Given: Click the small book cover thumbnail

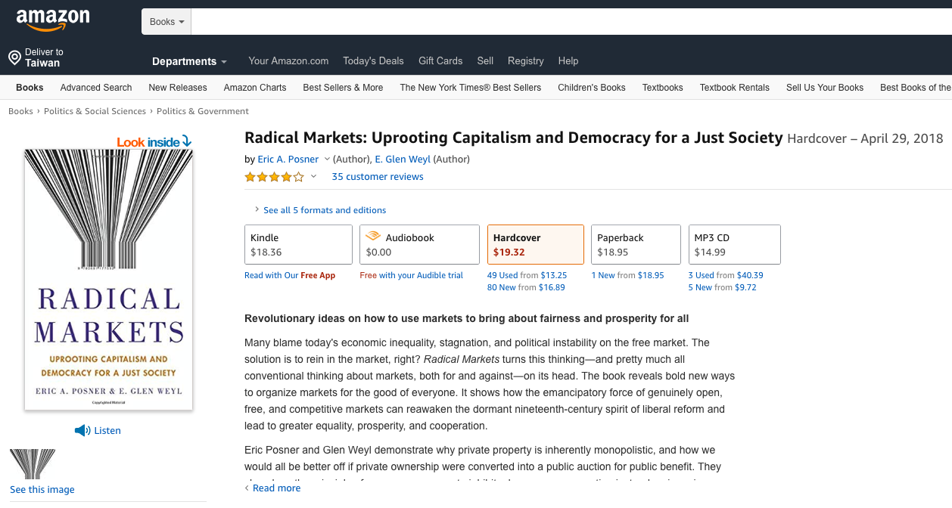Looking at the screenshot, I should [33, 464].
